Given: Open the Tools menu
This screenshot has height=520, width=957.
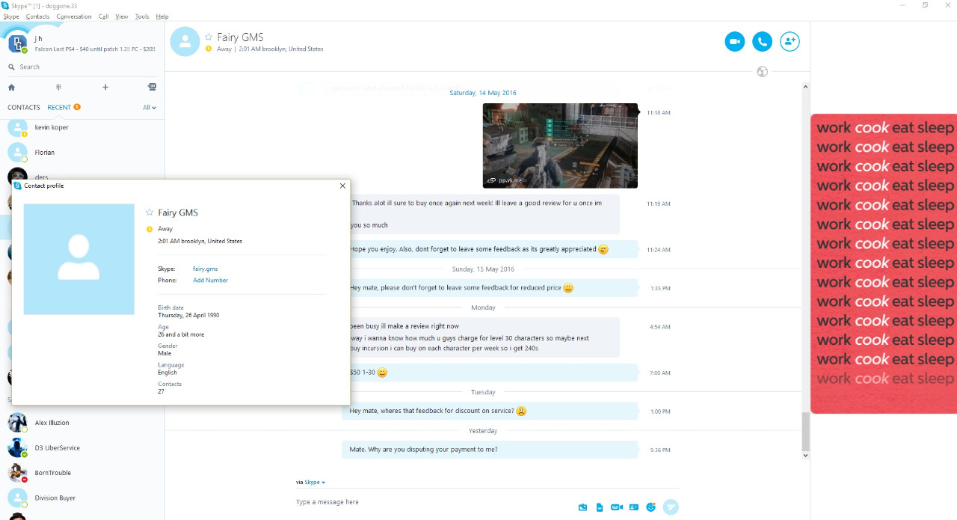Looking at the screenshot, I should tap(142, 16).
